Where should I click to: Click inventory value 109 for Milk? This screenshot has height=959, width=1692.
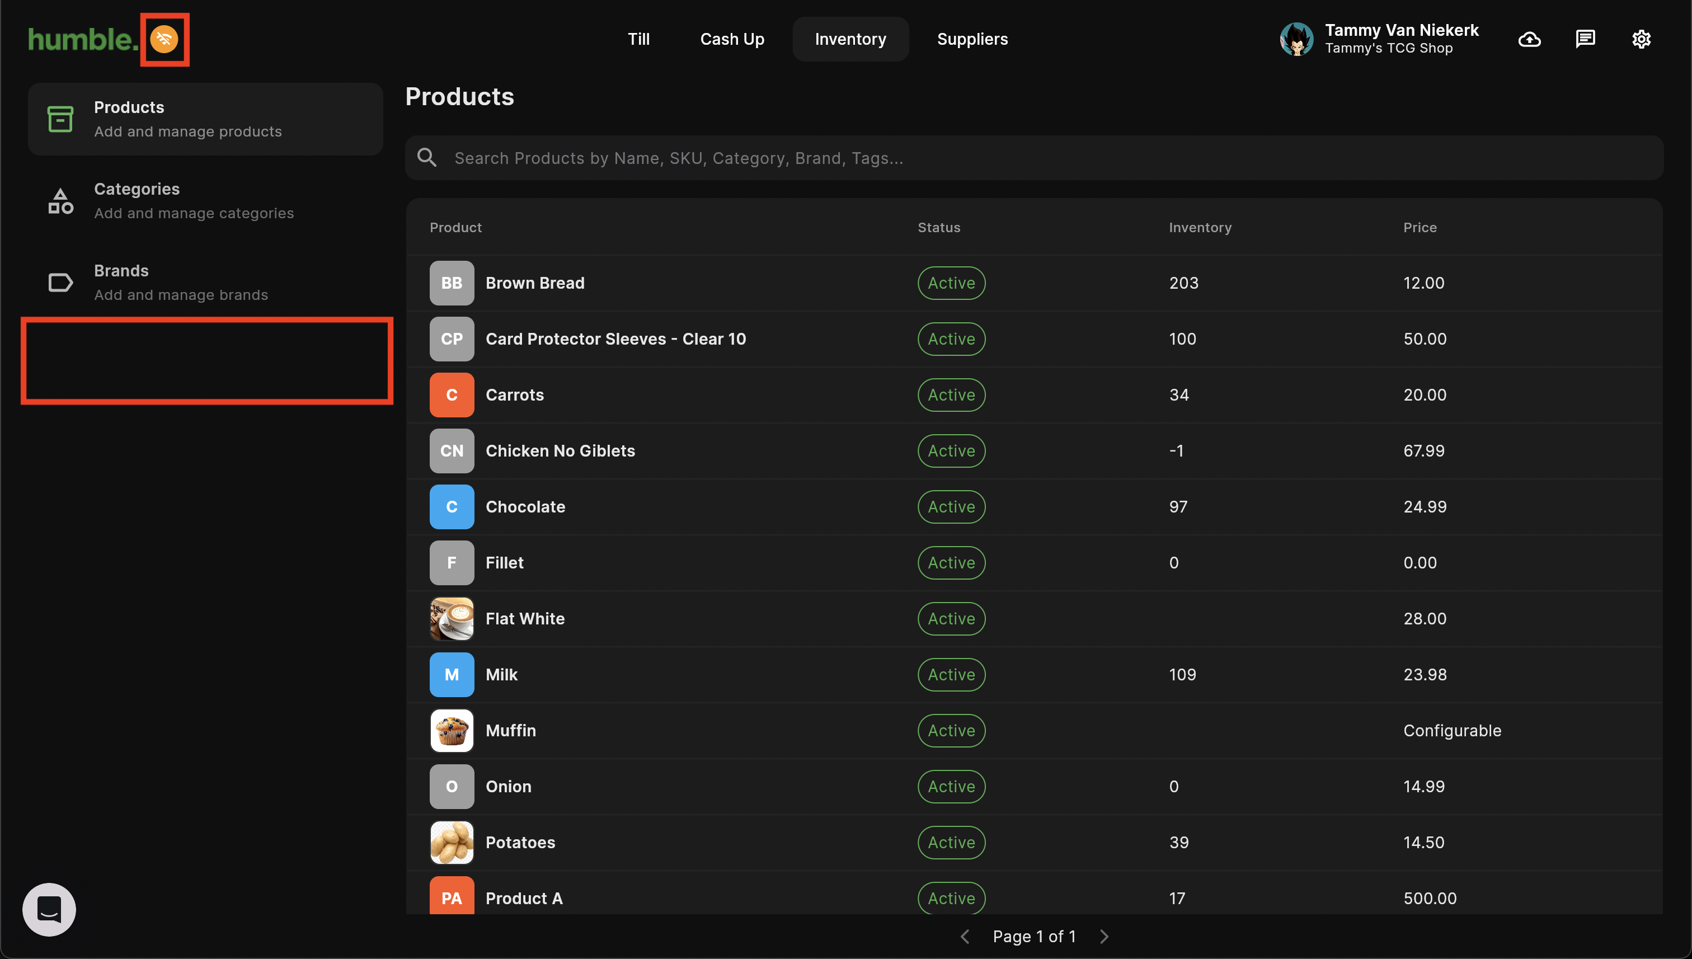point(1182,674)
